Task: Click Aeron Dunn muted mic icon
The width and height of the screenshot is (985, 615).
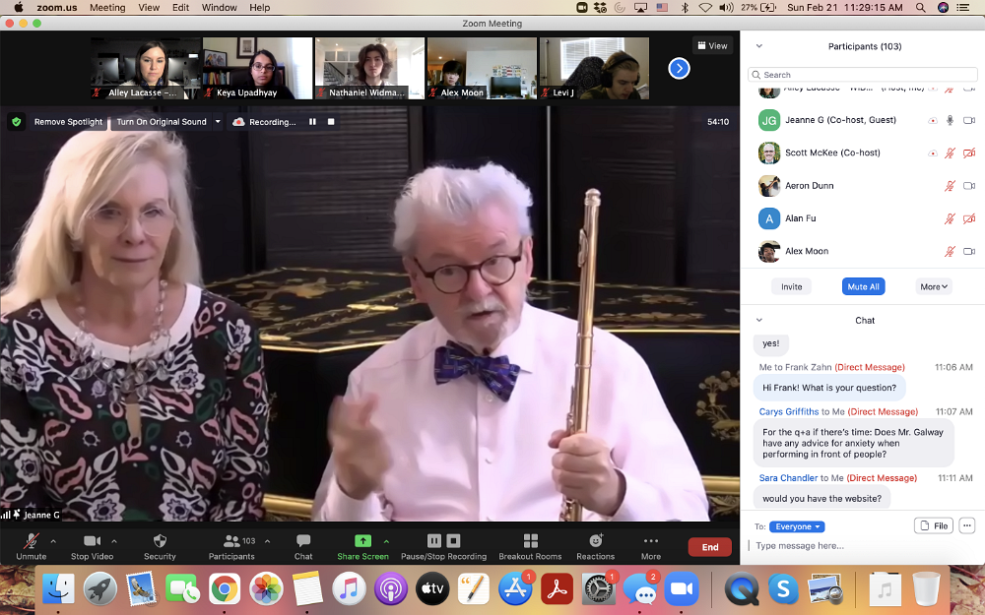Action: point(950,186)
